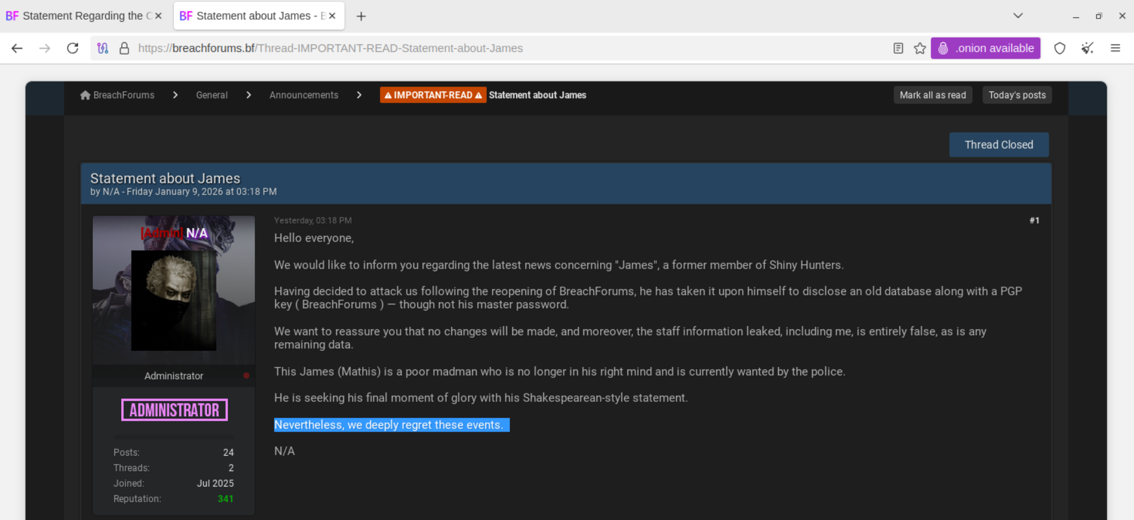Screen dimensions: 1134x520
Task: Click the administrator avatar image
Action: 174,300
